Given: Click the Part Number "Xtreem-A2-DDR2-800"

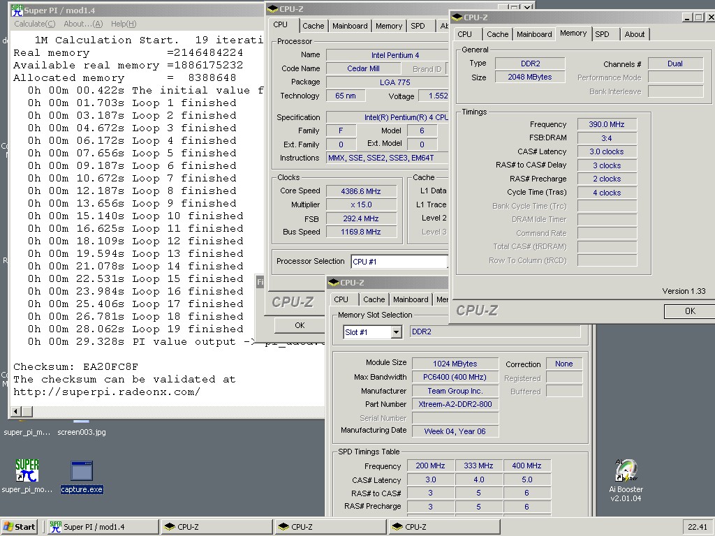Looking at the screenshot, I should (x=455, y=404).
